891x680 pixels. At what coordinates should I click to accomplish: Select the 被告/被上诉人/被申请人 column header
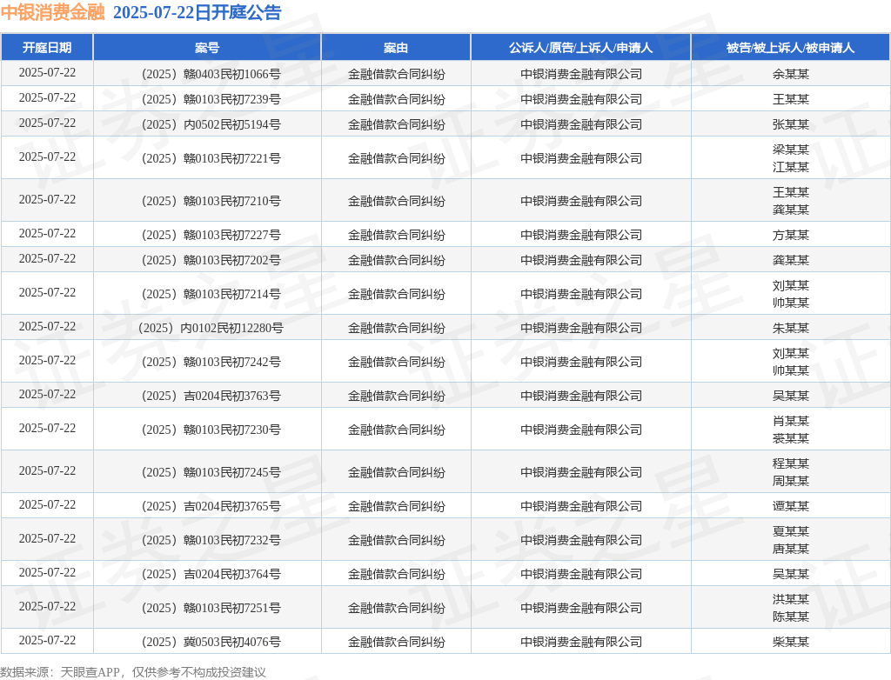pyautogui.click(x=790, y=48)
